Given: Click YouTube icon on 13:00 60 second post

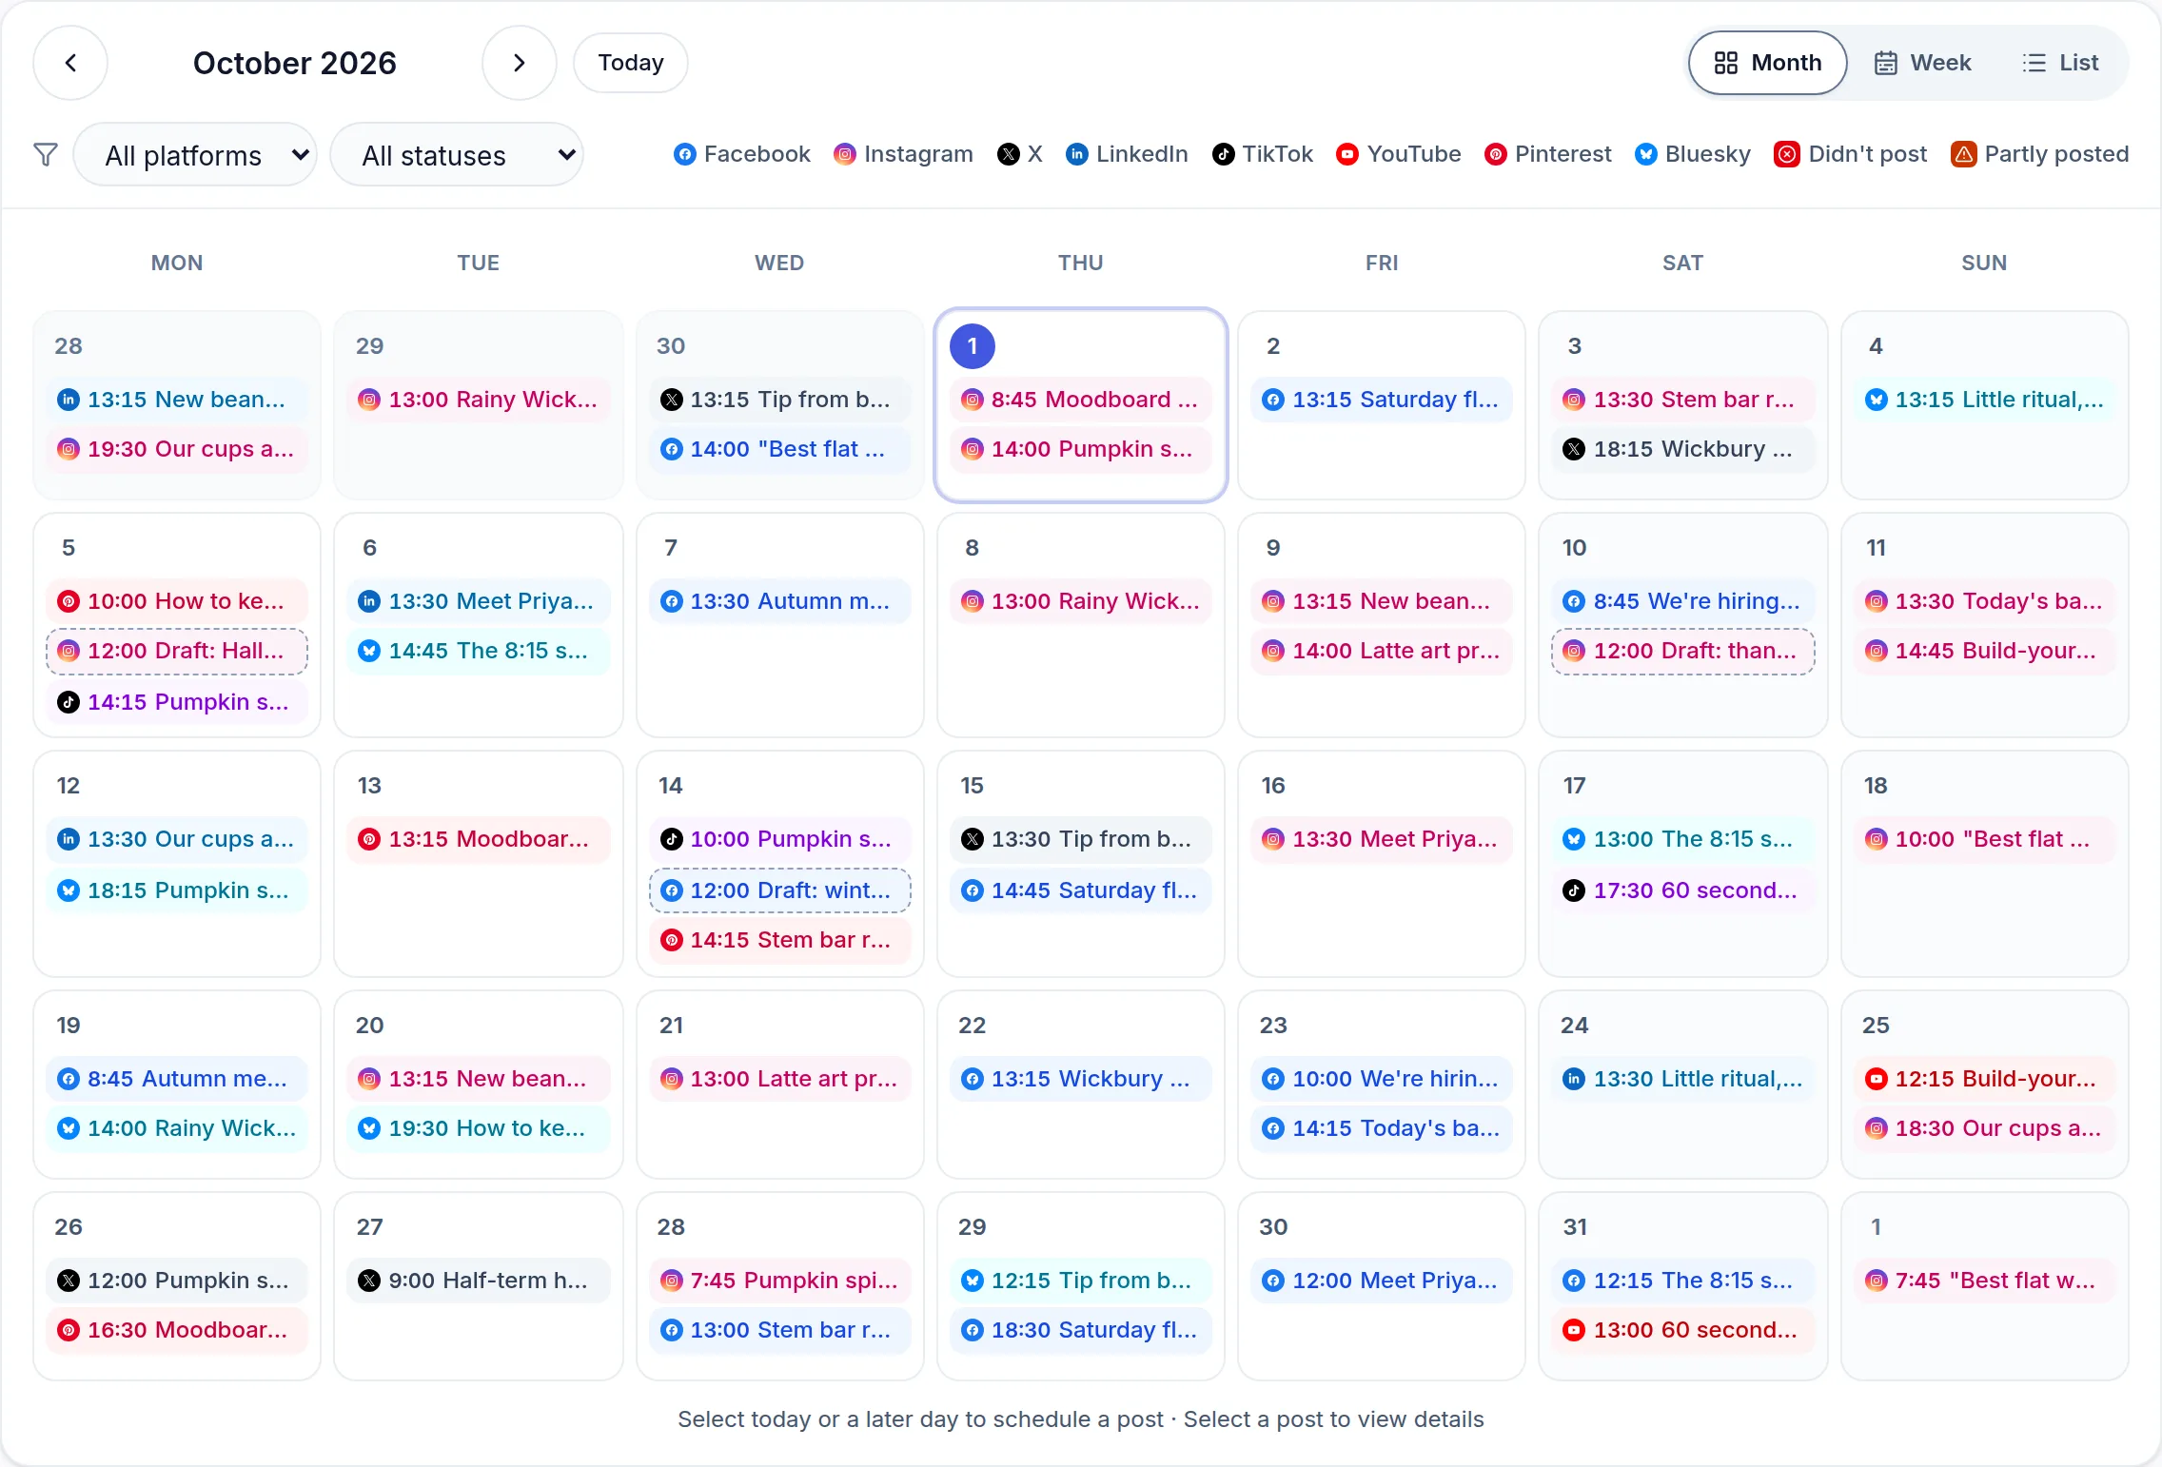Looking at the screenshot, I should pyautogui.click(x=1574, y=1330).
